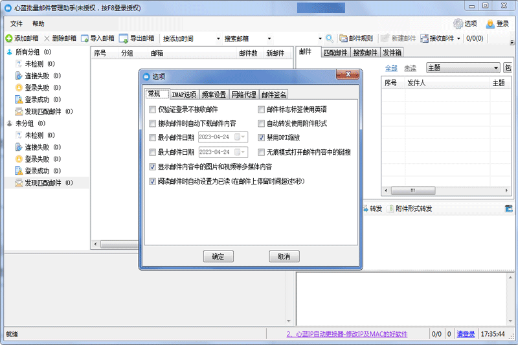Open 邮件规则 (mail rules) from toolbar
518x345 pixels.
(x=344, y=38)
